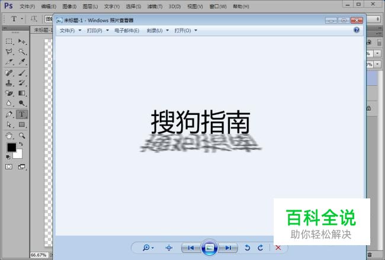Select the Clone Stamp tool

point(9,83)
